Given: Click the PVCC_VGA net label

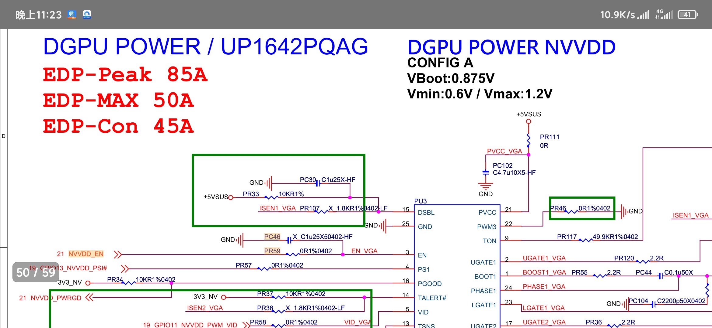Looking at the screenshot, I should click(x=504, y=151).
